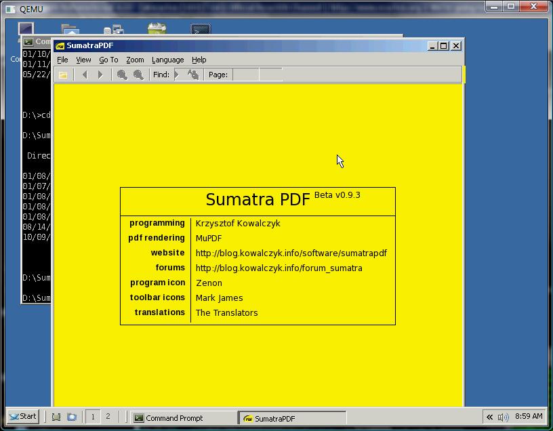
Task: Open the File menu
Action: [62, 60]
